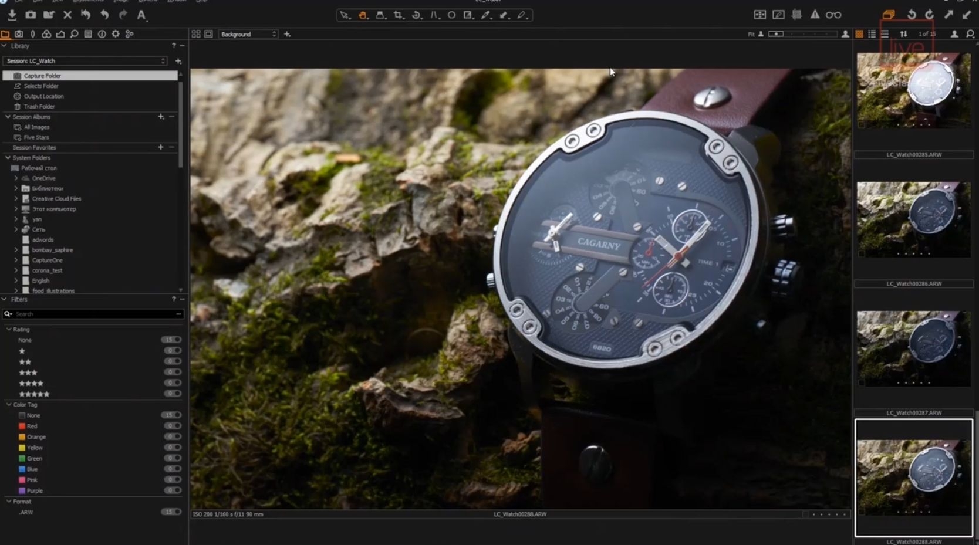The image size is (979, 545).
Task: Toggle the five-star rating filter
Action: click(x=173, y=394)
